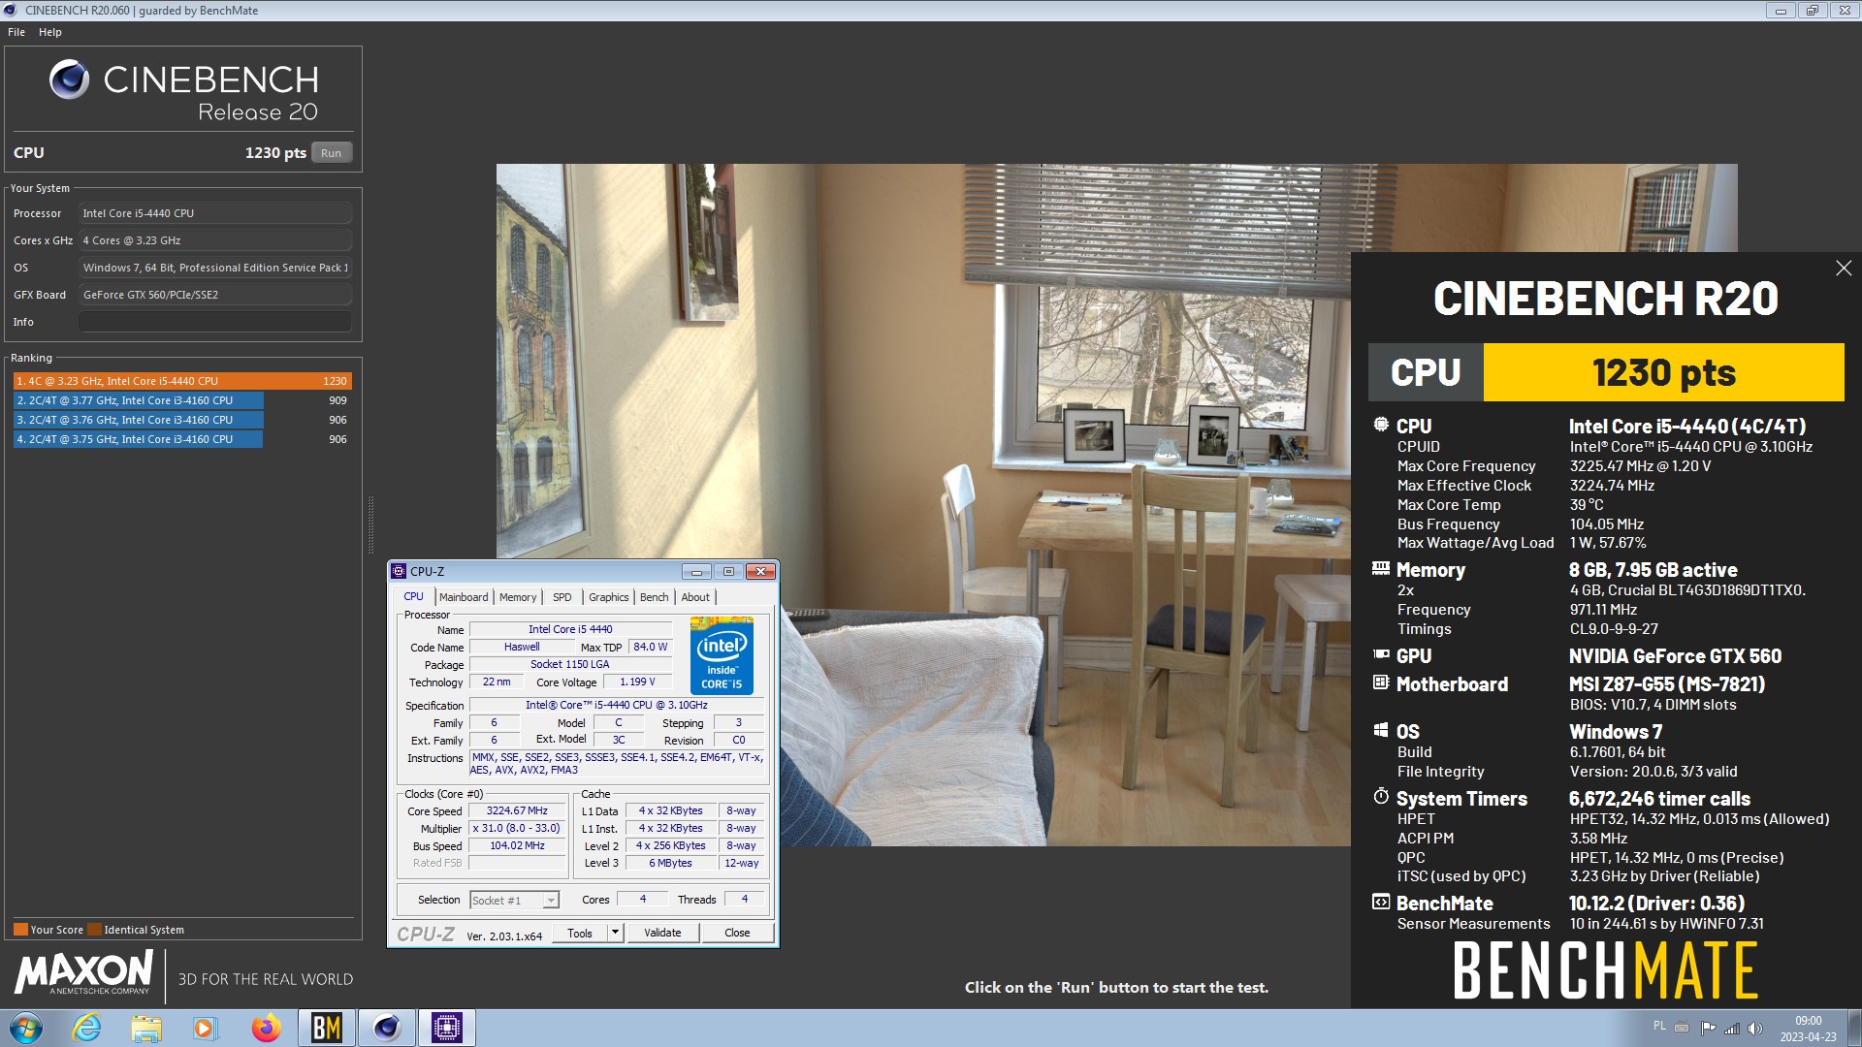
Task: Click the Motherboard icon in BenchMate panel
Action: pyautogui.click(x=1381, y=682)
